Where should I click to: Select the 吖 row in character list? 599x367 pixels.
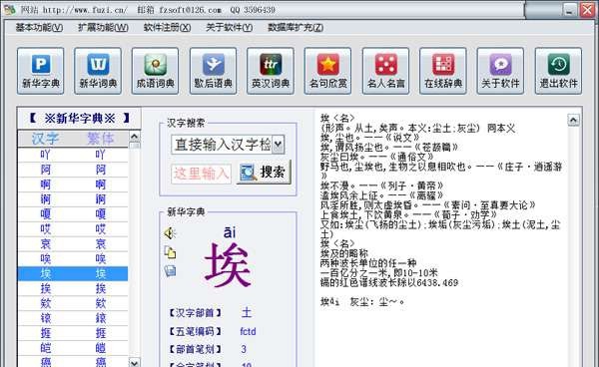point(73,155)
